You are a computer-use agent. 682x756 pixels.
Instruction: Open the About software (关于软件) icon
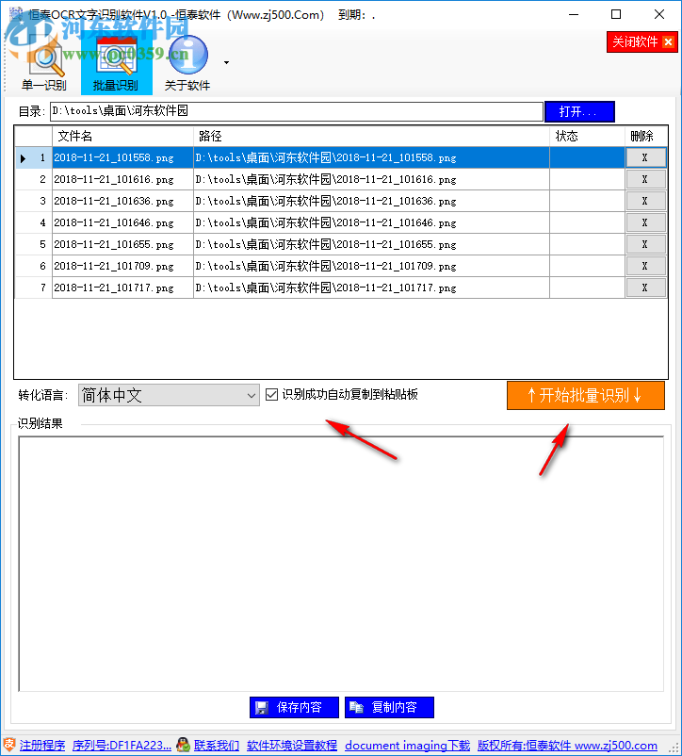[187, 65]
